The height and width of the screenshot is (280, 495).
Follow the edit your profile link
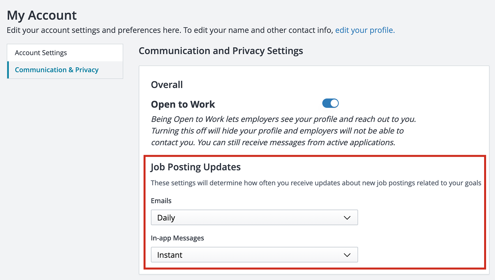tap(364, 30)
